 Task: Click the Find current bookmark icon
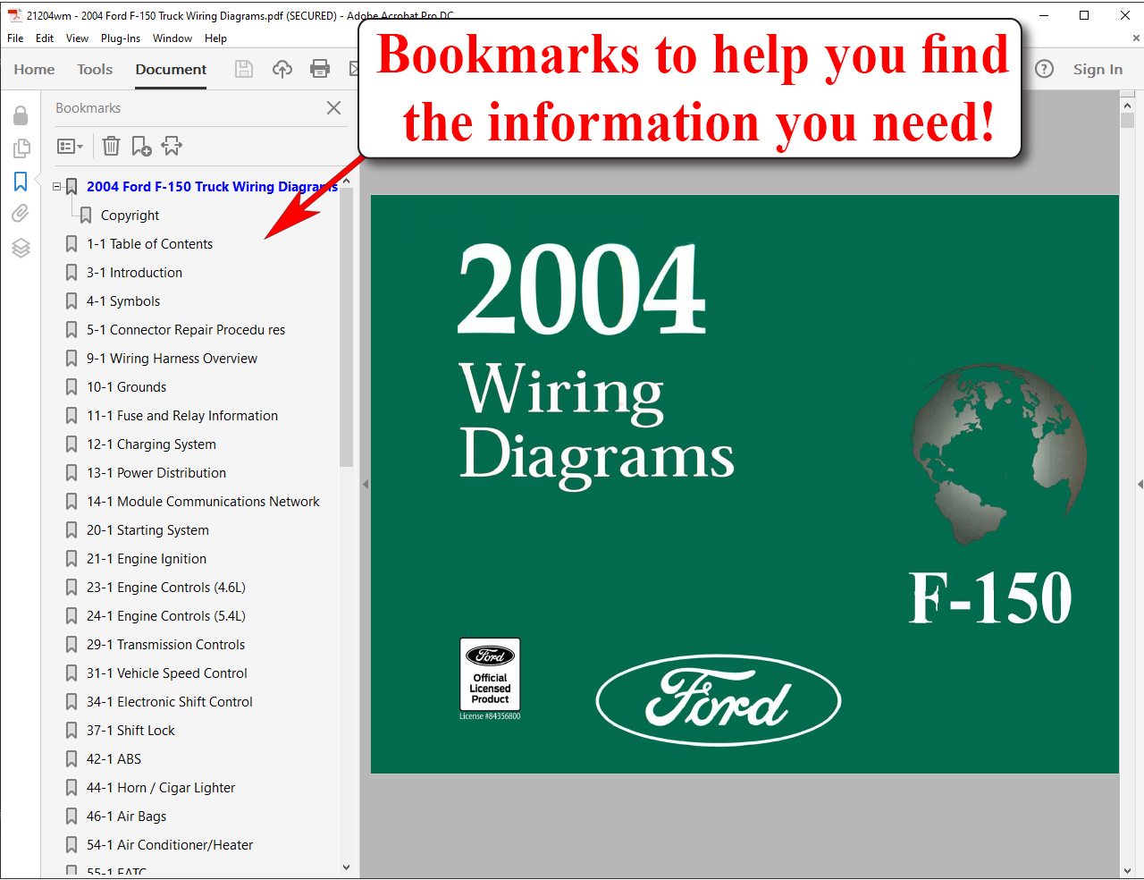[172, 146]
